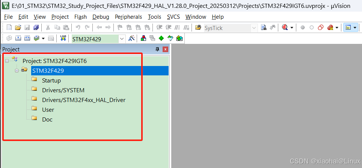
Task: Open the target dropdown showing STM32F429
Action: [x=122, y=39]
